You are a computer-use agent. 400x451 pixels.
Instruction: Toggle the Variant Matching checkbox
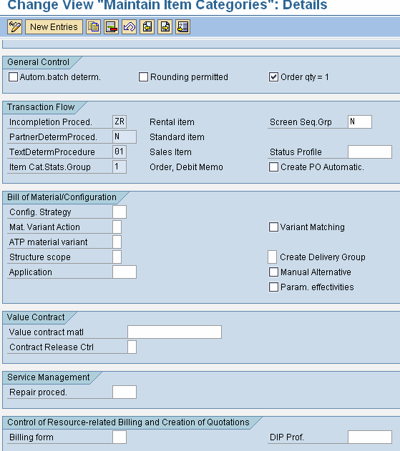tap(273, 227)
